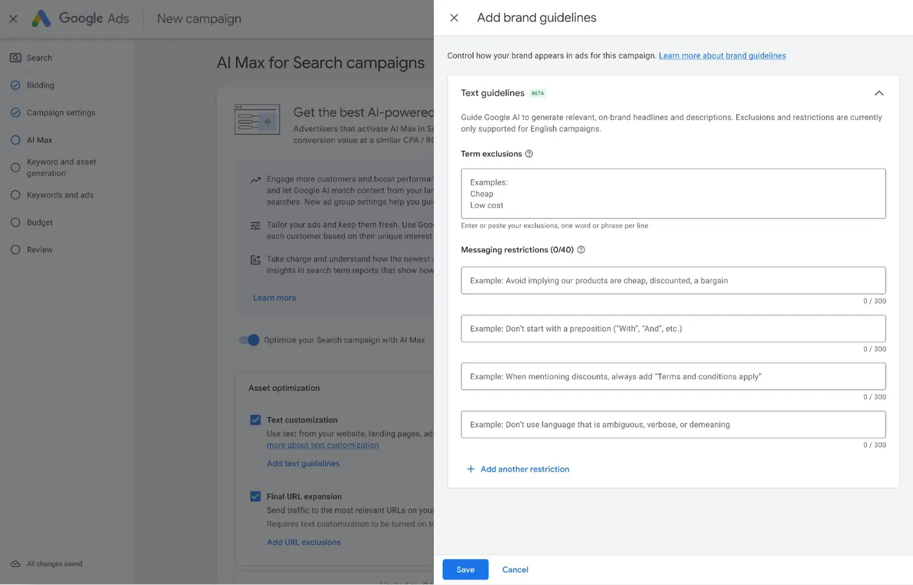Uncheck the Text customization checkbox
913x585 pixels.
point(256,420)
